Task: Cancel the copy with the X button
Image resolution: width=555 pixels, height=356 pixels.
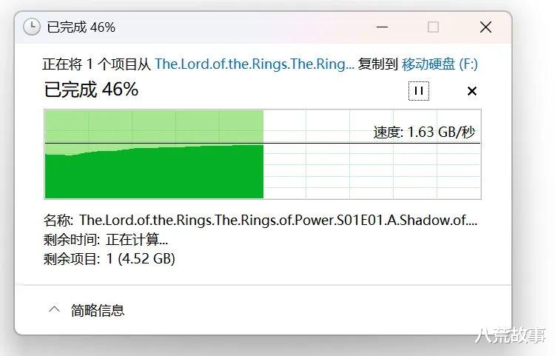Action: [472, 91]
